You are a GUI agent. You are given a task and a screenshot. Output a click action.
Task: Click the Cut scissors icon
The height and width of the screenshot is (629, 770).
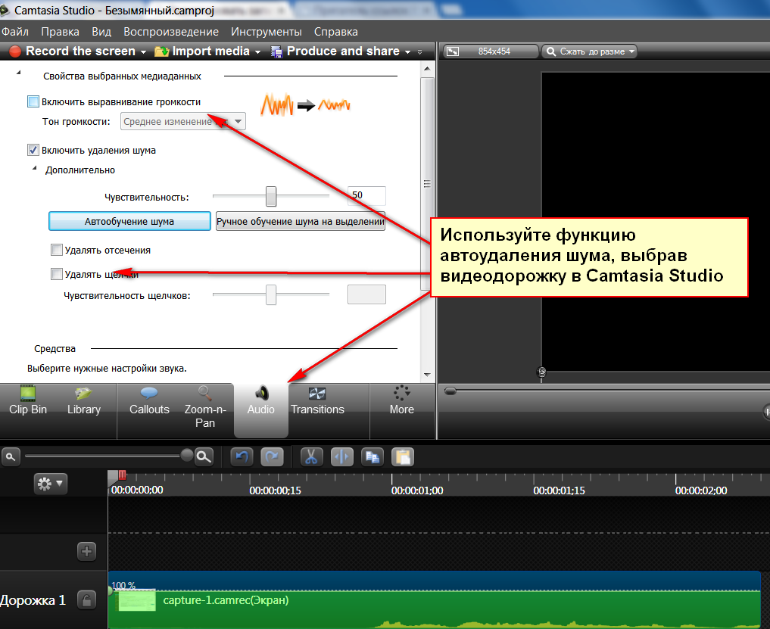click(x=311, y=457)
